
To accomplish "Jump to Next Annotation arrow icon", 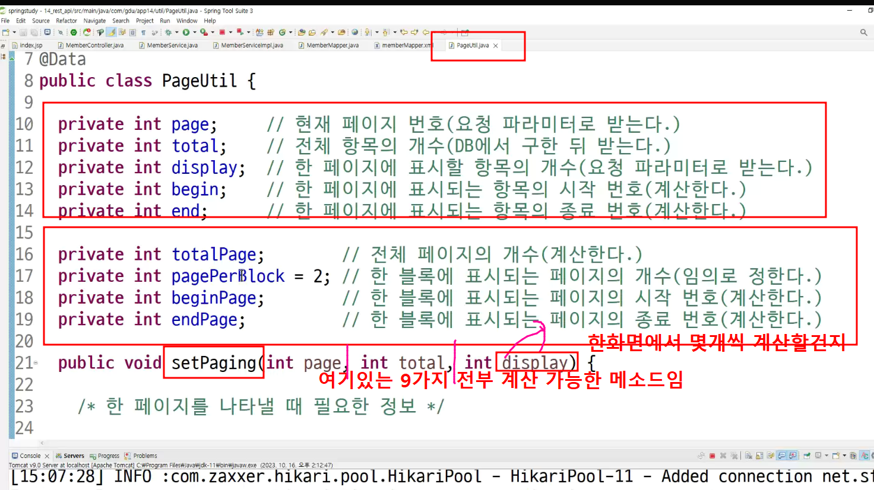I will pyautogui.click(x=368, y=32).
